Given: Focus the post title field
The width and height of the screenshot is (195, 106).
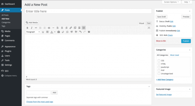Looking at the screenshot, I should 88,11.
